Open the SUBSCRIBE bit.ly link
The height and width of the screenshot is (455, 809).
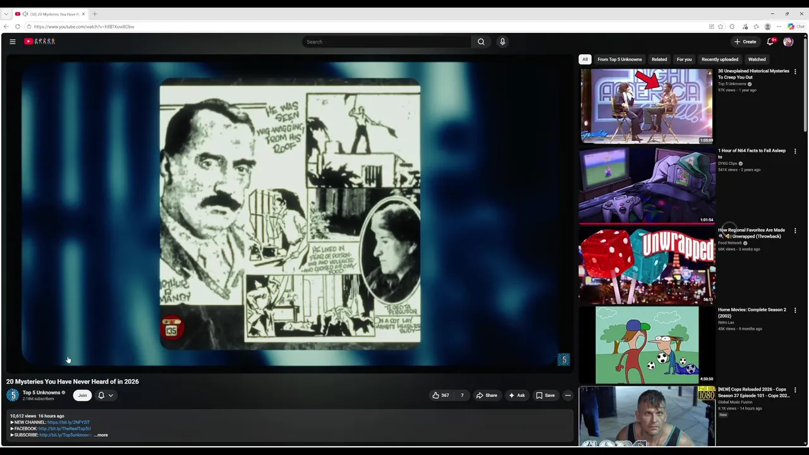click(x=66, y=435)
